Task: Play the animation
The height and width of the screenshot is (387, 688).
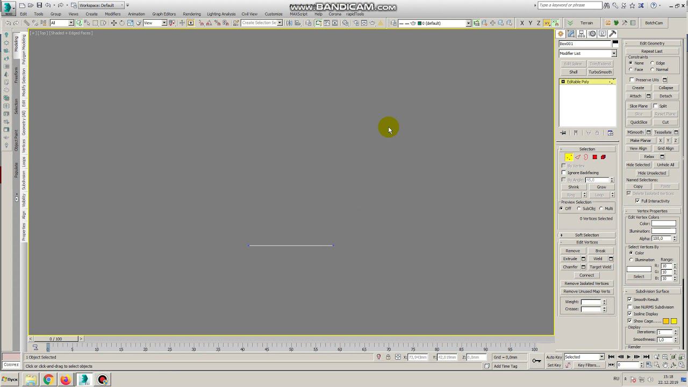Action: 628,357
